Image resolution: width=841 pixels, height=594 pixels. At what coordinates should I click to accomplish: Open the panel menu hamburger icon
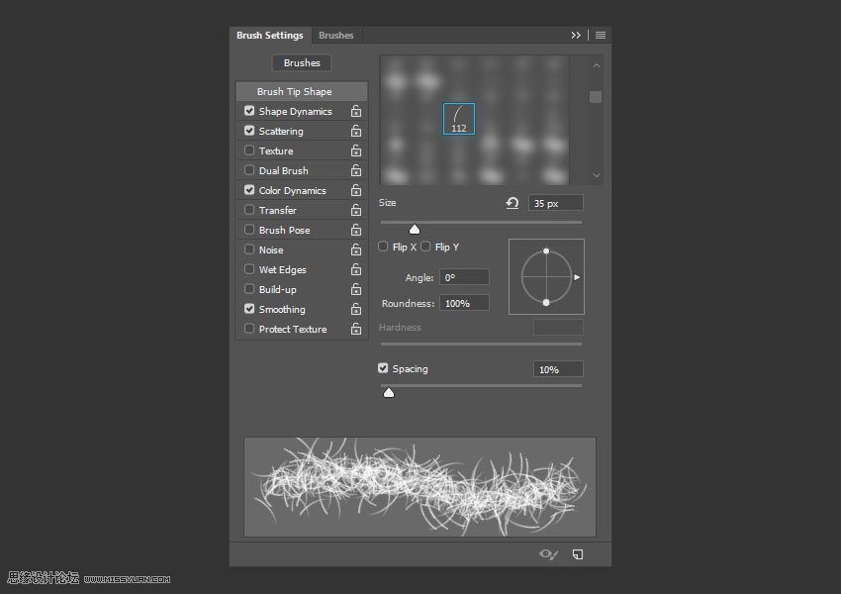601,36
